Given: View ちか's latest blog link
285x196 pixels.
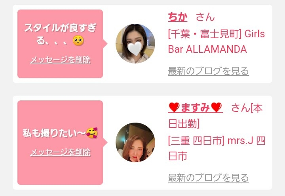Looking at the screenshot, I should tap(208, 71).
